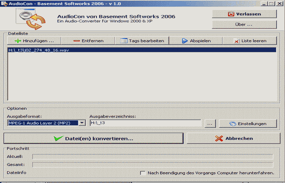
Task: Select MPEG-1 Audio Layer 2 combo box
Action: pyautogui.click(x=43, y=123)
